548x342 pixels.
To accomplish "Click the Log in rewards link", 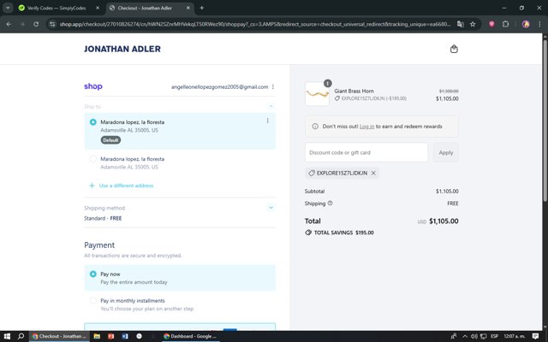I will (366, 127).
